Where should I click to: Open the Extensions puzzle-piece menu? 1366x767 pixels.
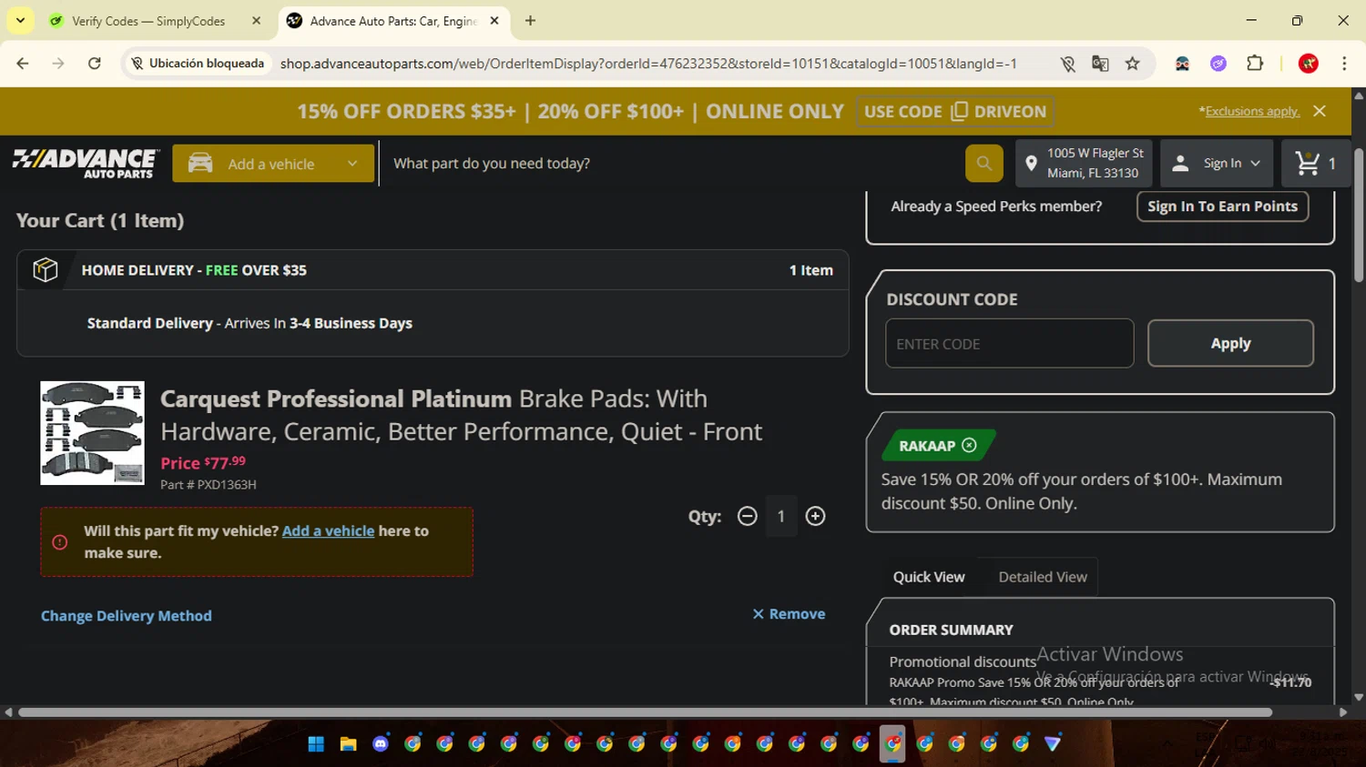1255,64
